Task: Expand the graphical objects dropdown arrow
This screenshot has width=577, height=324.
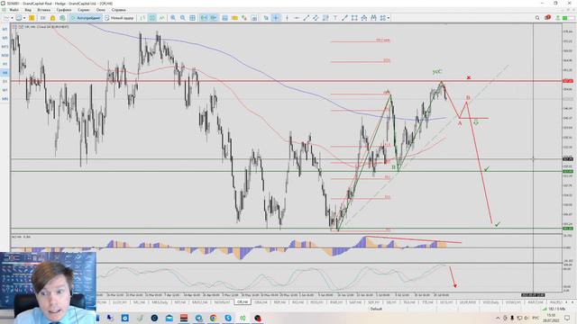Action: coord(389,18)
